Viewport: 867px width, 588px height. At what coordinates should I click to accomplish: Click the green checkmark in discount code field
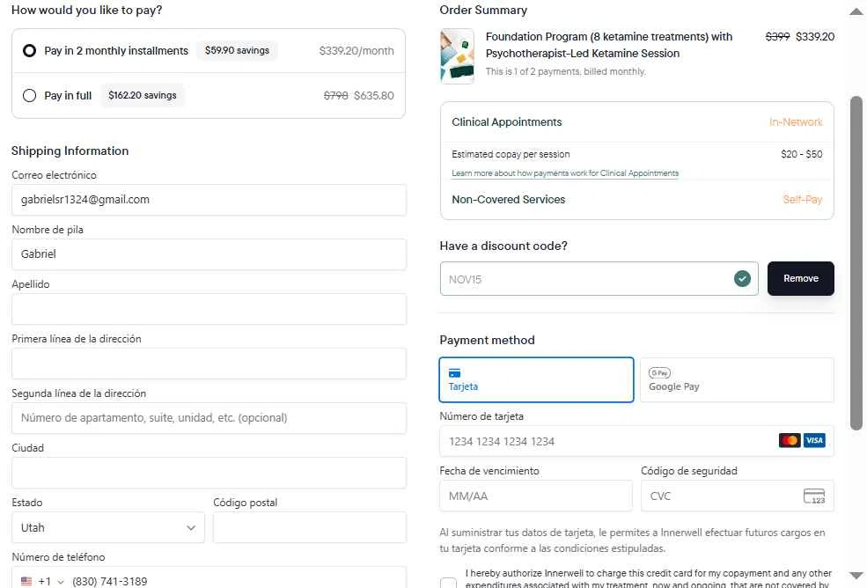[x=742, y=279]
